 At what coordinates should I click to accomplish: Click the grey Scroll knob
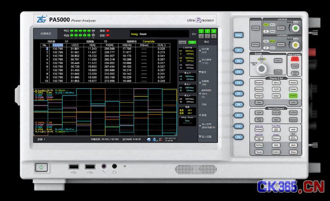pyautogui.click(x=262, y=68)
